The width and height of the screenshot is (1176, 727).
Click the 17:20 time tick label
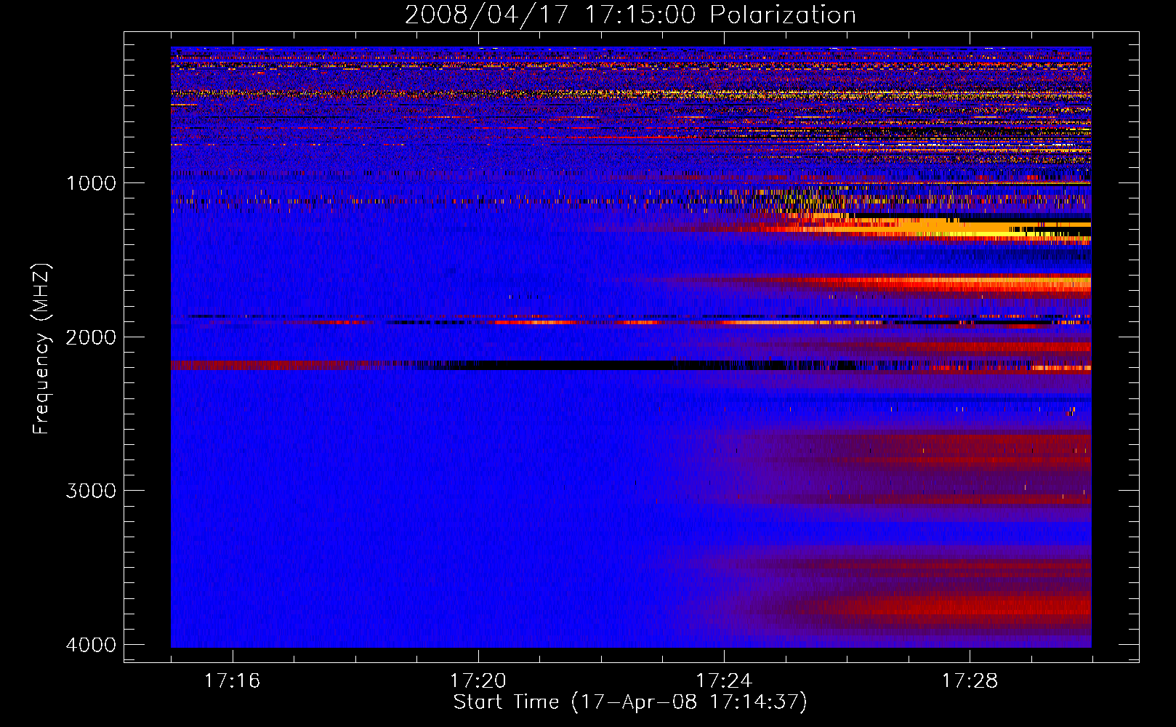(x=478, y=680)
